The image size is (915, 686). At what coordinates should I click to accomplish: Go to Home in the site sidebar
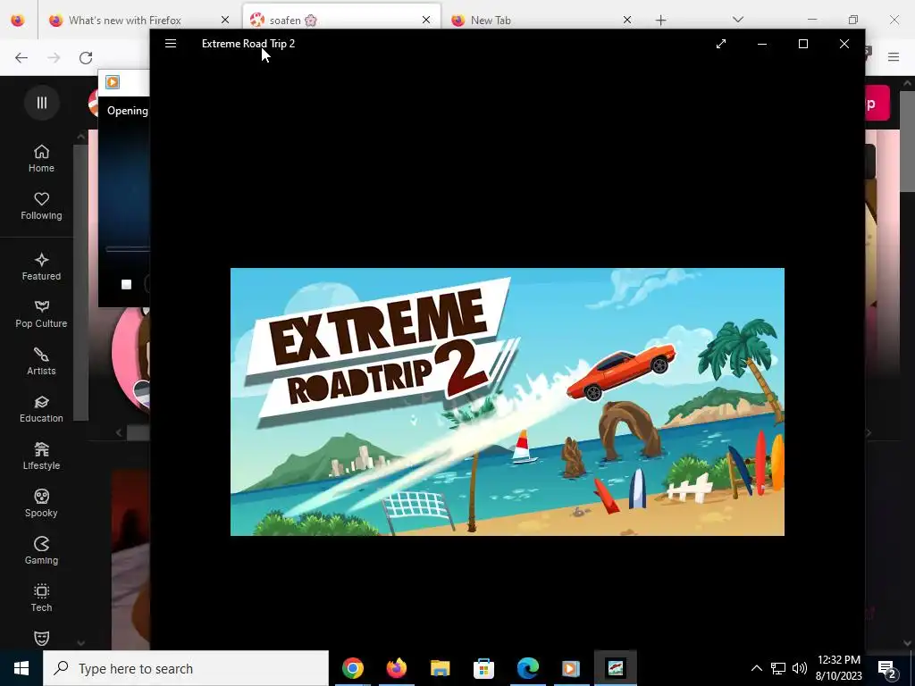[x=41, y=159]
